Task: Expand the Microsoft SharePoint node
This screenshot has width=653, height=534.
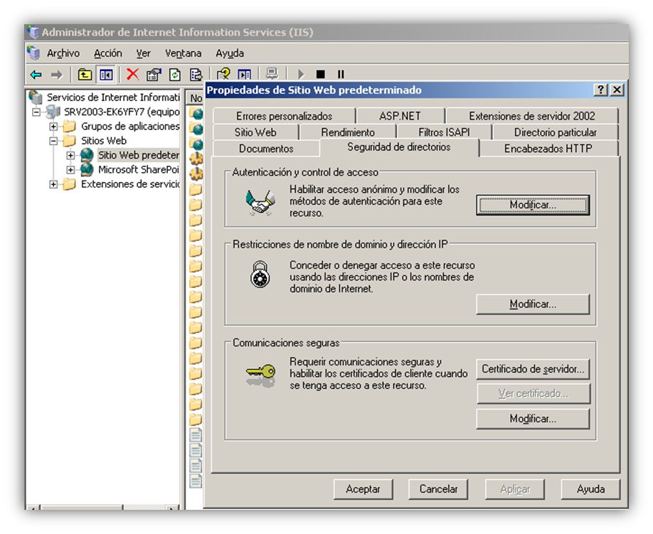Action: point(71,170)
